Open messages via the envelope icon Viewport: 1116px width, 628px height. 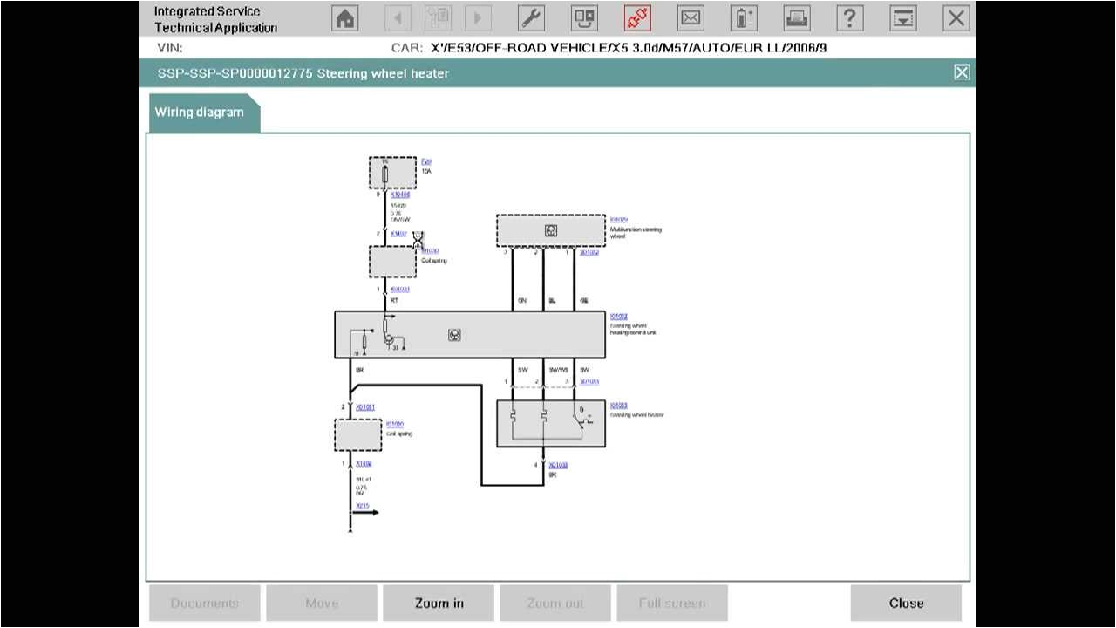tap(691, 17)
